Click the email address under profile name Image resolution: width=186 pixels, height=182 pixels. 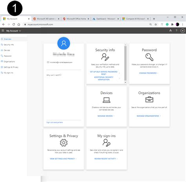click(x=61, y=63)
